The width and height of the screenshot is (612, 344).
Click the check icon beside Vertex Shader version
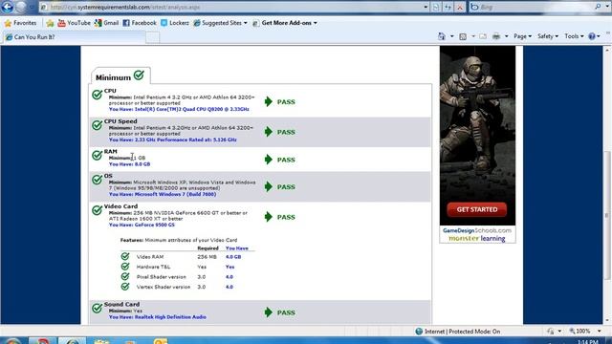125,287
